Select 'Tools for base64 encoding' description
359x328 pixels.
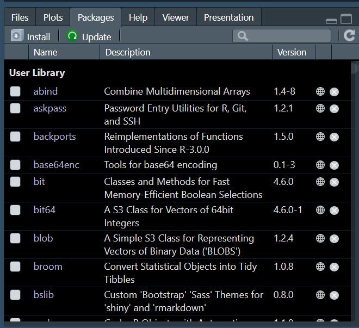[x=160, y=165]
